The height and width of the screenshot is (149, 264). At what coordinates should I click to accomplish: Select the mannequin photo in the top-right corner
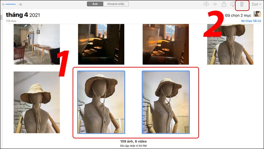pyautogui.click(x=230, y=44)
